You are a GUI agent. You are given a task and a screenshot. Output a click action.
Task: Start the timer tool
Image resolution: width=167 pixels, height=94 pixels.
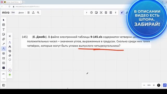[91, 13]
